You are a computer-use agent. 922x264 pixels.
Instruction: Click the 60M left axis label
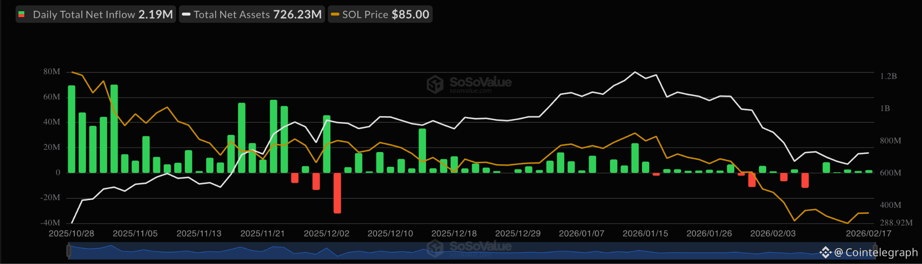(x=52, y=97)
